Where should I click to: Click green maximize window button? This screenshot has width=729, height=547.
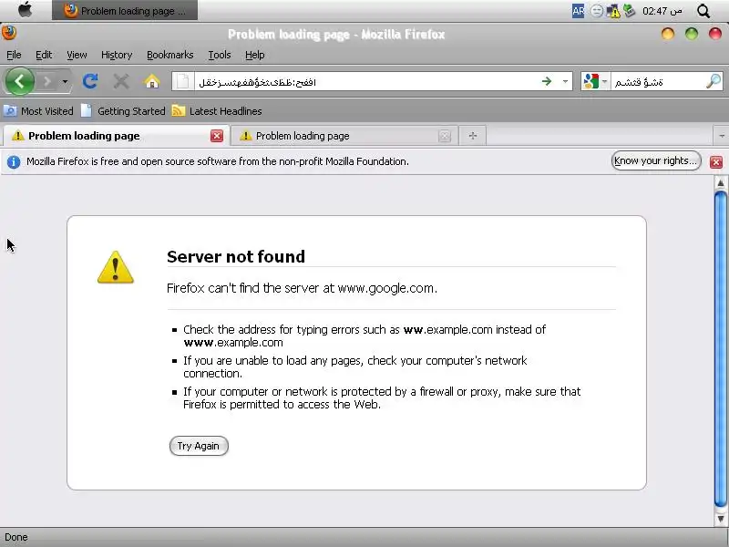click(x=692, y=34)
